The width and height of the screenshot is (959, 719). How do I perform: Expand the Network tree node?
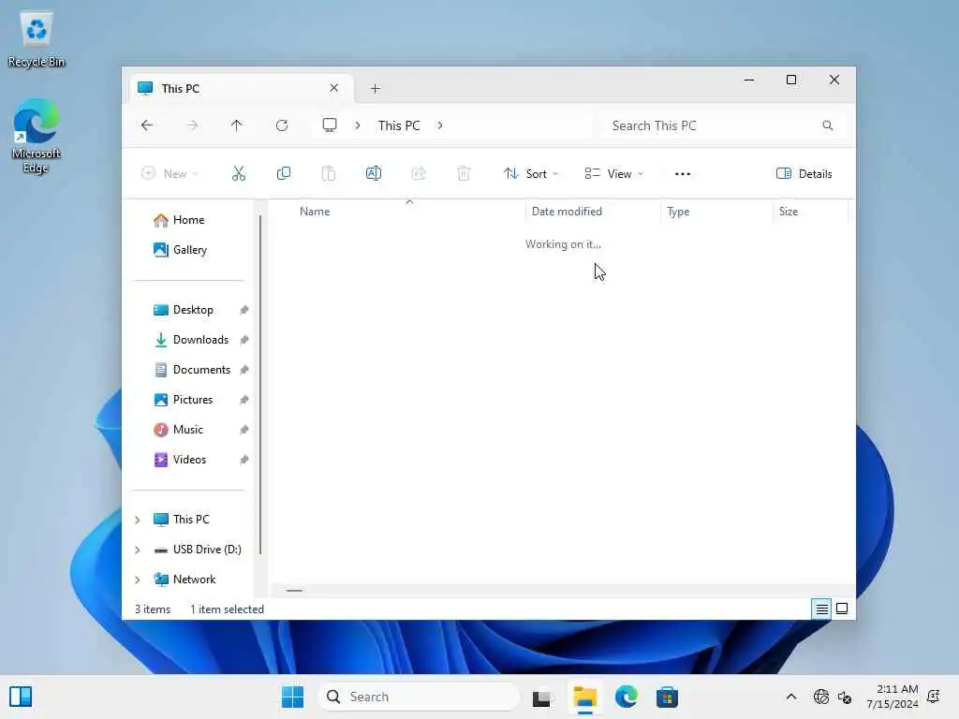coord(138,580)
